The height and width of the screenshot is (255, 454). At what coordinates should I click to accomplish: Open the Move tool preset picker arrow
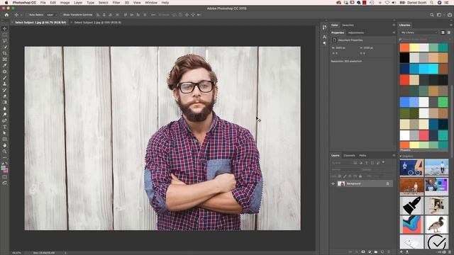click(21, 15)
